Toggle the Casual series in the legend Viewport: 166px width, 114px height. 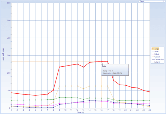[x=157, y=57]
